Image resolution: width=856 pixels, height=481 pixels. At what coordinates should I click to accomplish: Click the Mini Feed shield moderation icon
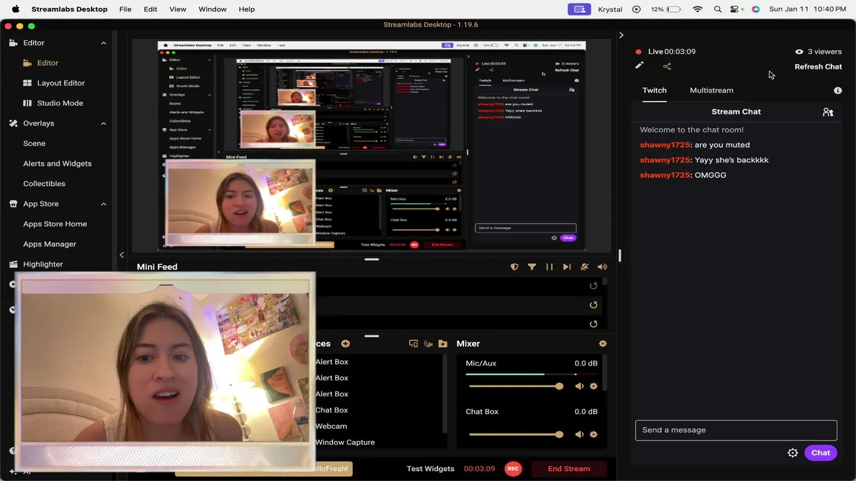[x=514, y=267]
